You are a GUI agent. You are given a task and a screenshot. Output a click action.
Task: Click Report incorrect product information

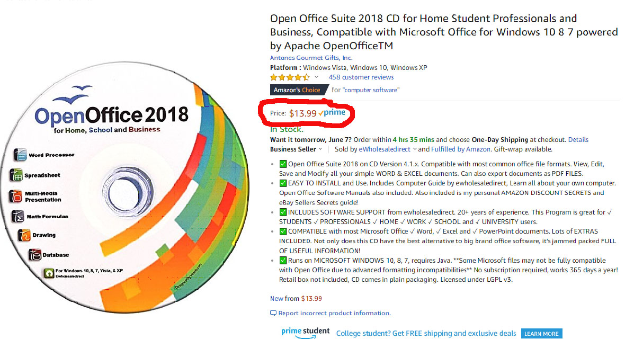(334, 313)
